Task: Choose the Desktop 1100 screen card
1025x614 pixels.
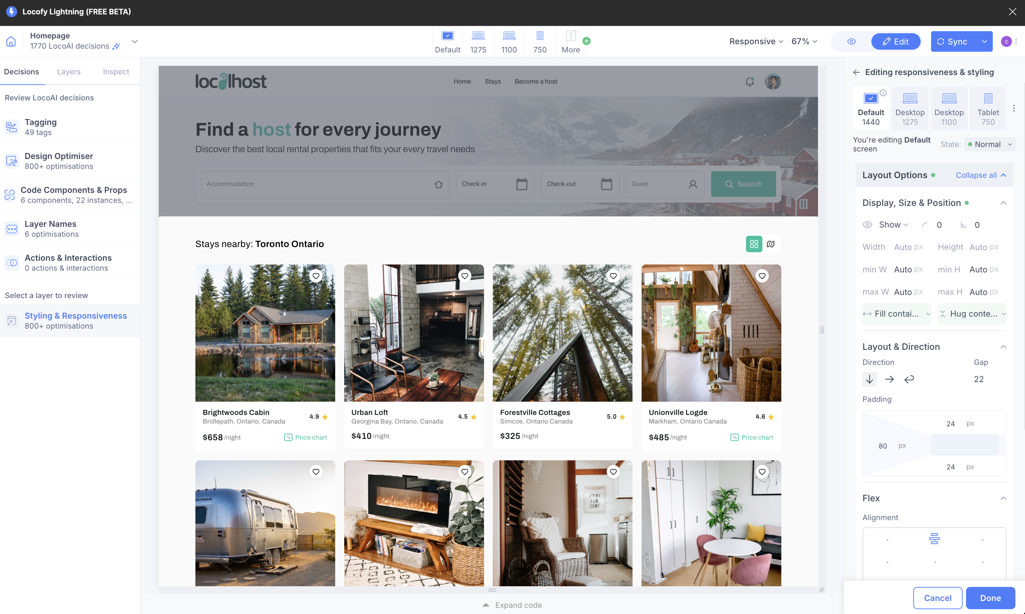Action: (949, 108)
